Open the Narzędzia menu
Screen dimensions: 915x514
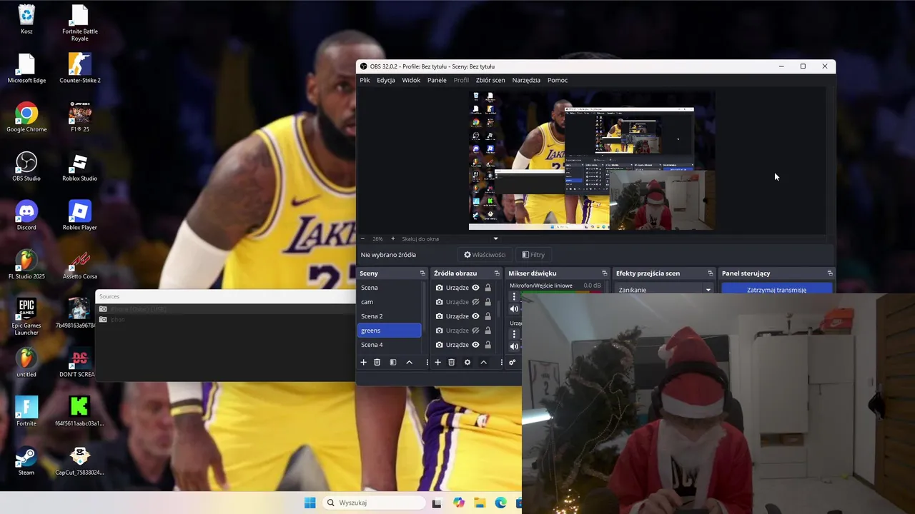(526, 80)
